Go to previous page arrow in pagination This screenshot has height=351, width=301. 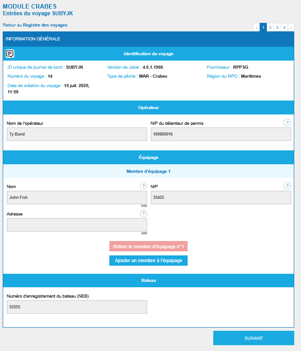[x=256, y=27]
